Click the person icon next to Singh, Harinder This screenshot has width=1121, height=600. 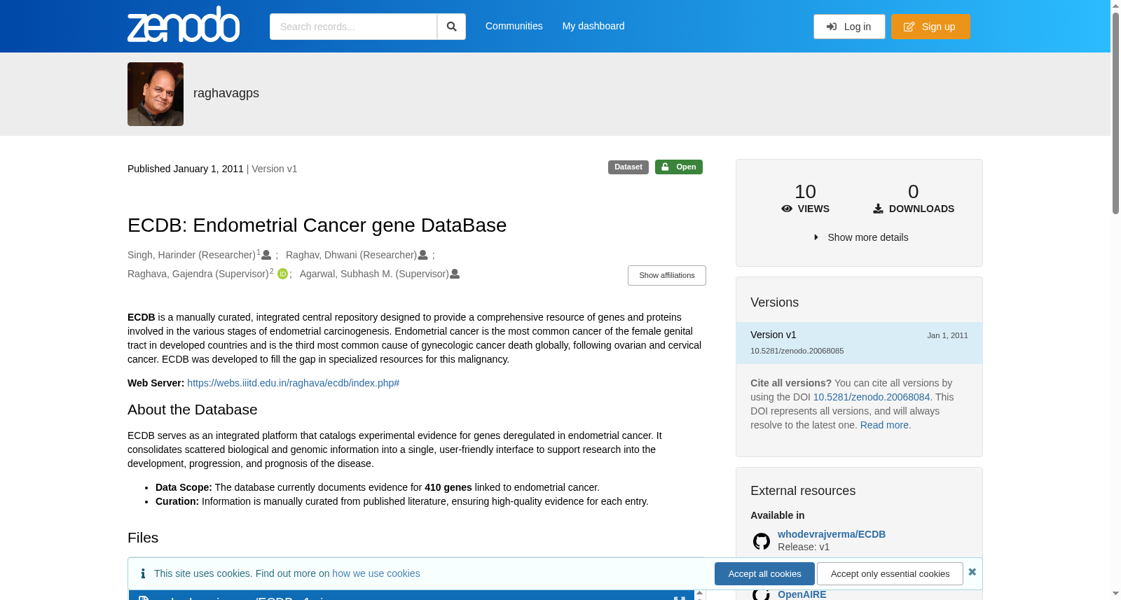click(266, 255)
